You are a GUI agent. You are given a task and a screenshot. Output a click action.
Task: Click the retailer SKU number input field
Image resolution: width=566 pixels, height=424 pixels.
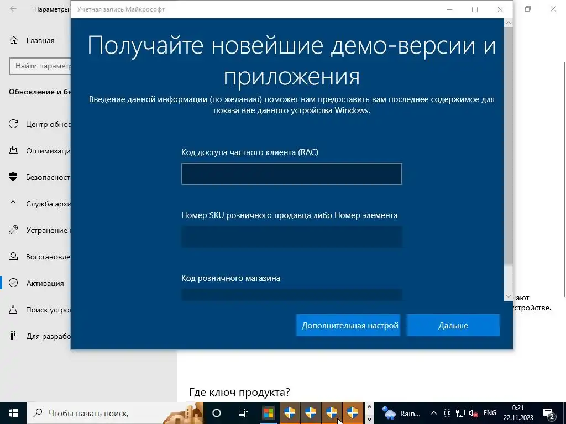pyautogui.click(x=291, y=237)
